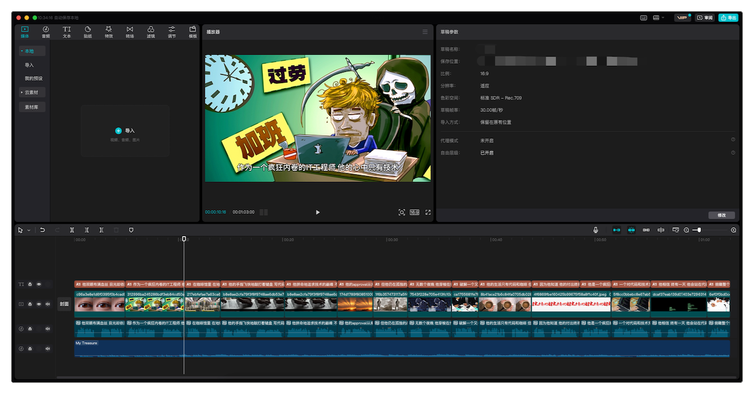Open the layout switcher dropdown in title bar

pyautogui.click(x=659, y=18)
